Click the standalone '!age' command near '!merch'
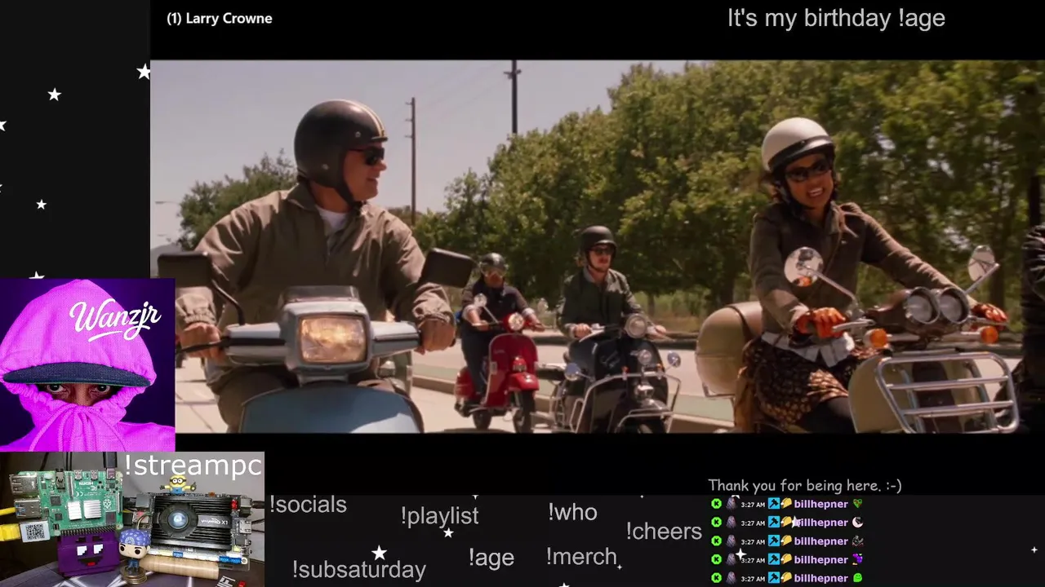1045x587 pixels. click(x=491, y=558)
